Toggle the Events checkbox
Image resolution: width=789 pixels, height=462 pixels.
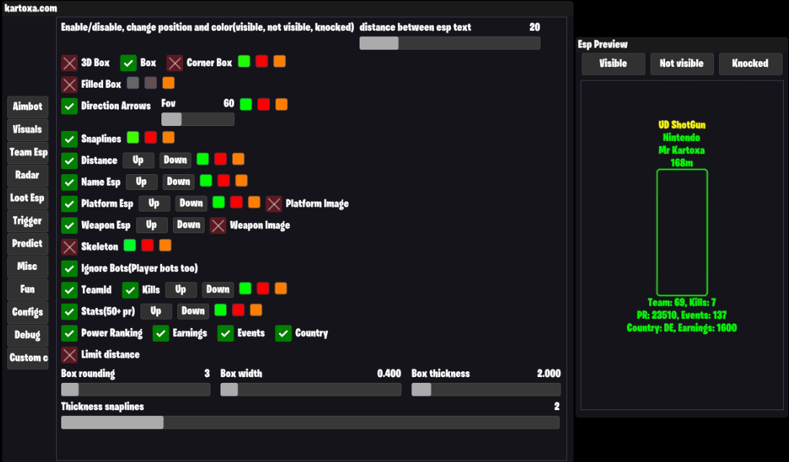click(x=226, y=332)
